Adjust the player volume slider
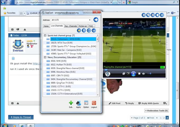180x127 pixels. (x=151, y=74)
